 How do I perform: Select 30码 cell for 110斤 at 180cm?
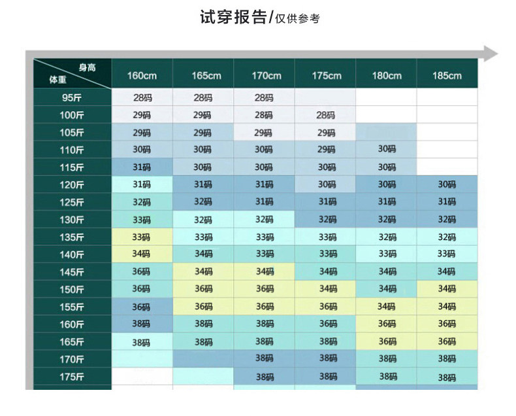click(x=386, y=149)
